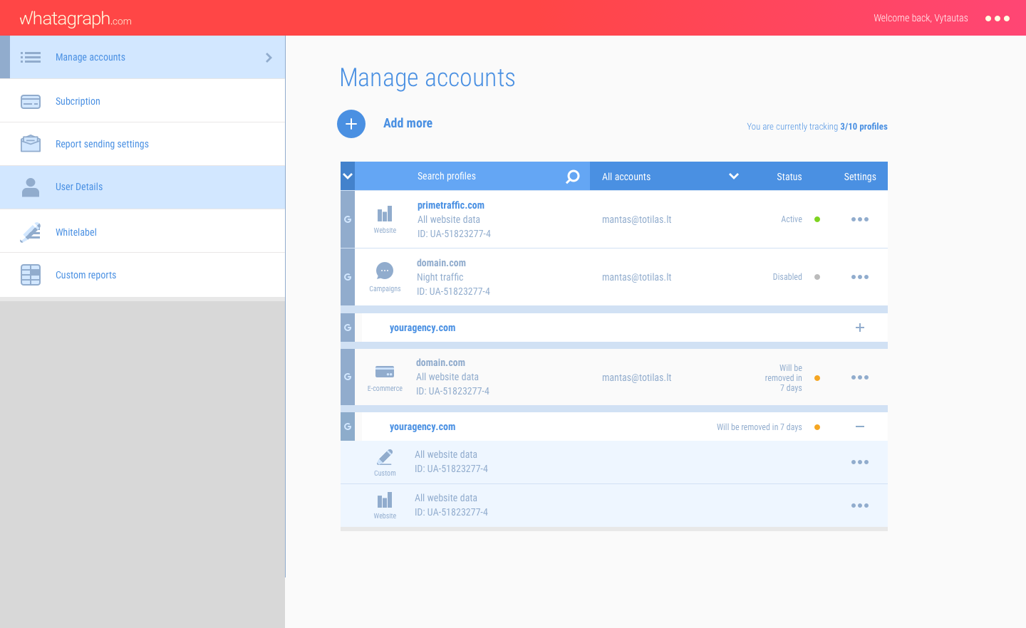Image resolution: width=1026 pixels, height=628 pixels.
Task: Click the Campaigns chat bubble icon
Action: coord(385,271)
